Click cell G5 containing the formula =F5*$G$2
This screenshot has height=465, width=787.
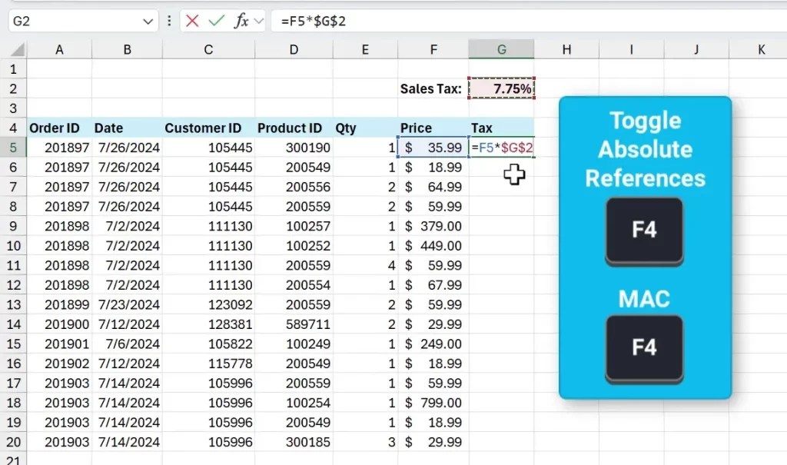(501, 148)
